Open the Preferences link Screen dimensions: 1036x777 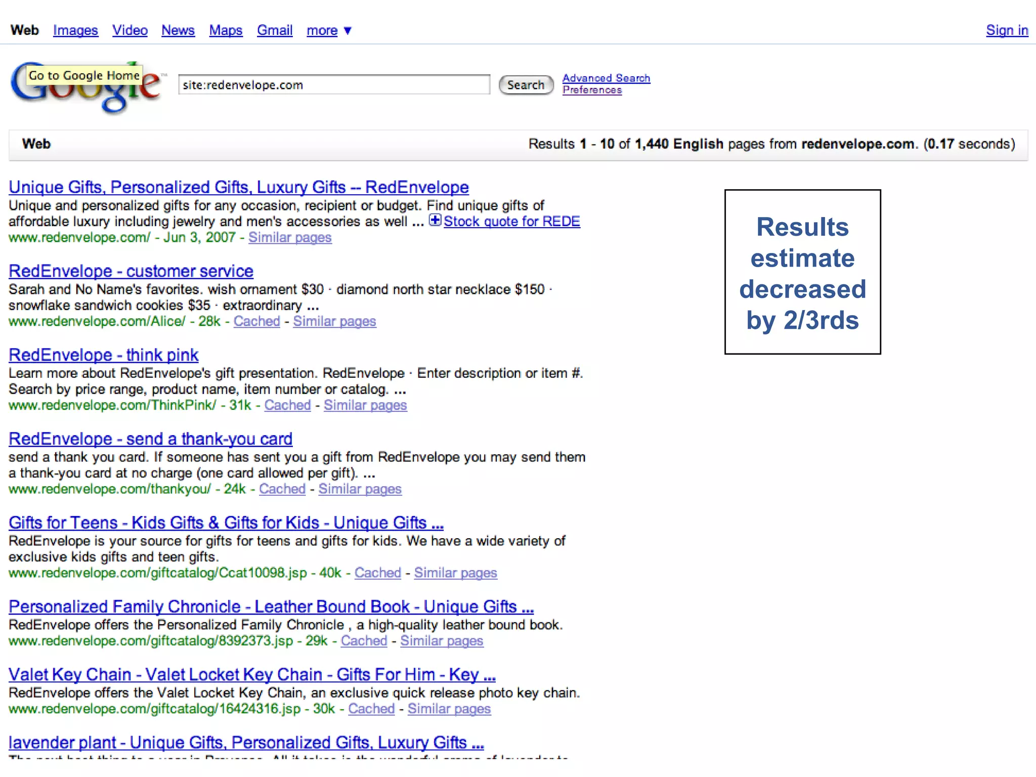pyautogui.click(x=592, y=90)
